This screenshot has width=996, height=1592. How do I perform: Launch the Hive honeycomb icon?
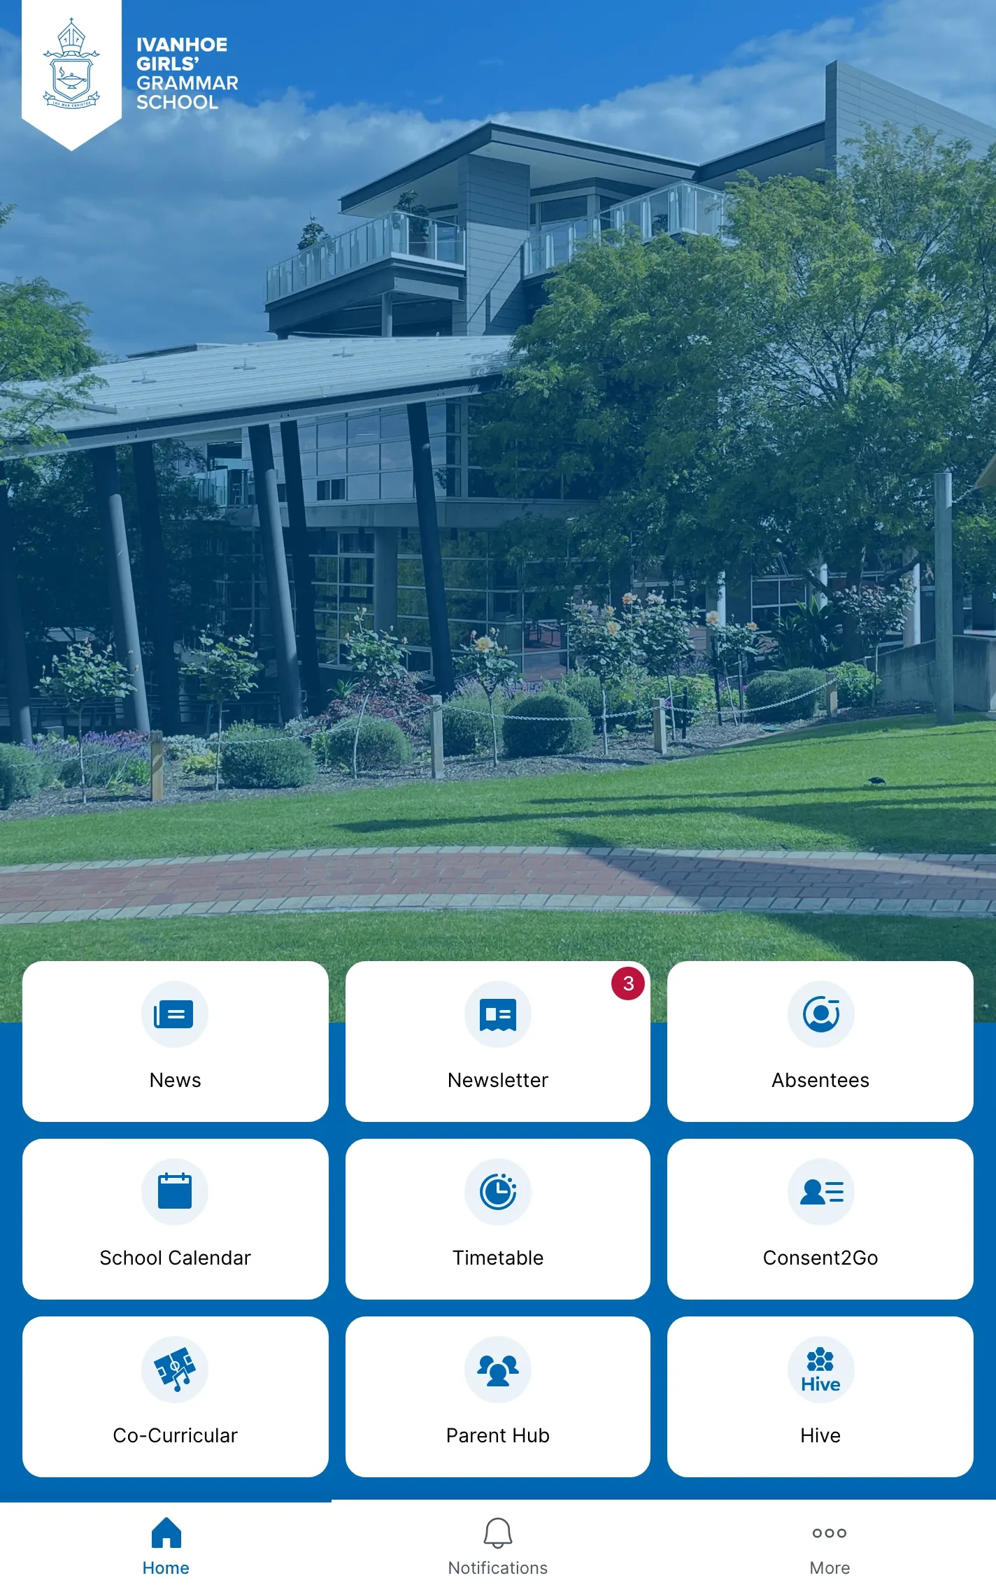coord(821,1370)
